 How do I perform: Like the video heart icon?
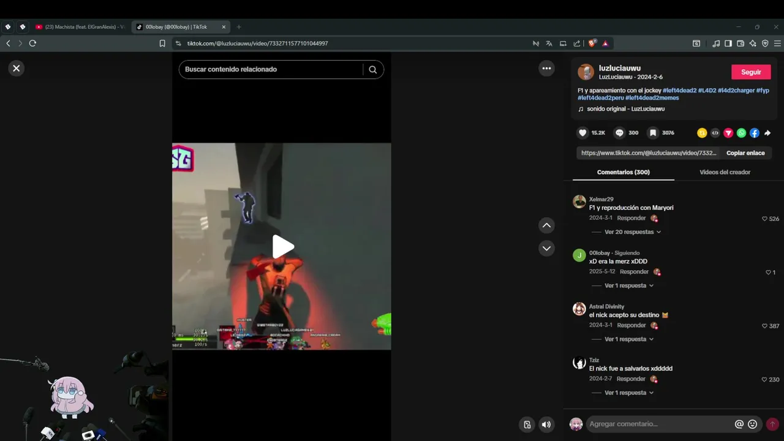point(582,133)
